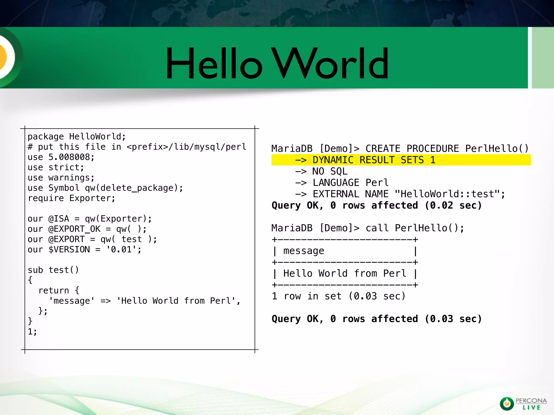Click 'Query OK, 0 rows affected (0.03 sec)'
The image size is (554, 415).
point(377,319)
